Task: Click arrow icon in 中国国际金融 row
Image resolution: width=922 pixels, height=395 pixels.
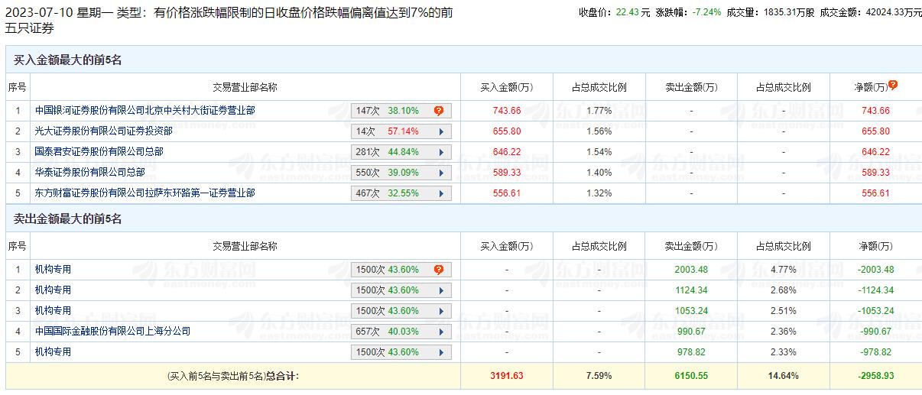Action: pos(441,332)
